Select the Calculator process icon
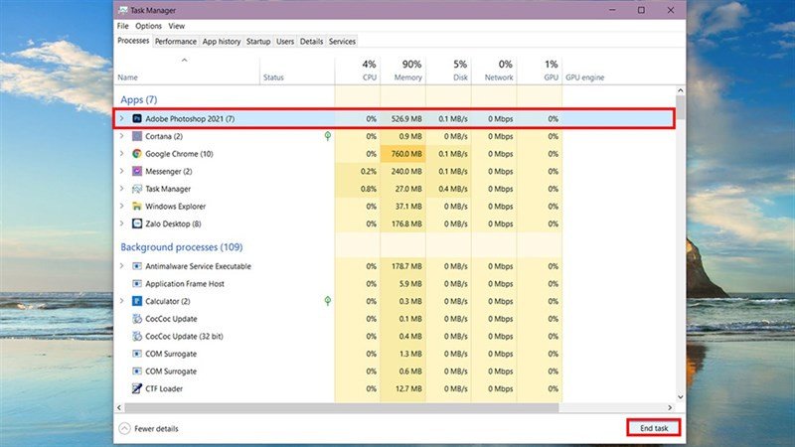Screen dimensions: 795x447 point(136,301)
